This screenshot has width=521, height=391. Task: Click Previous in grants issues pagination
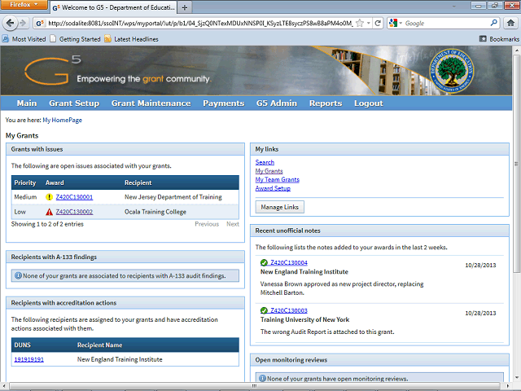(207, 224)
